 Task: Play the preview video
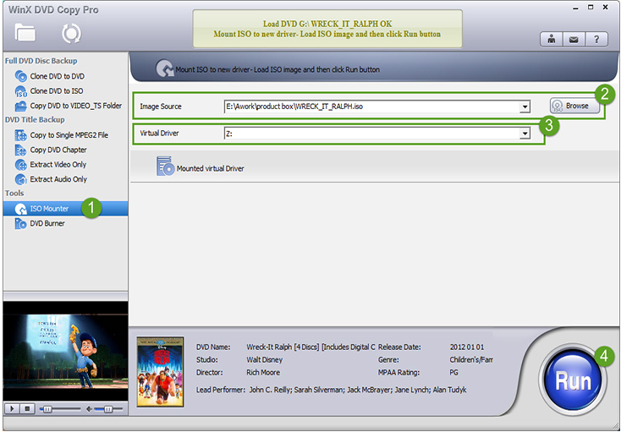[x=12, y=408]
